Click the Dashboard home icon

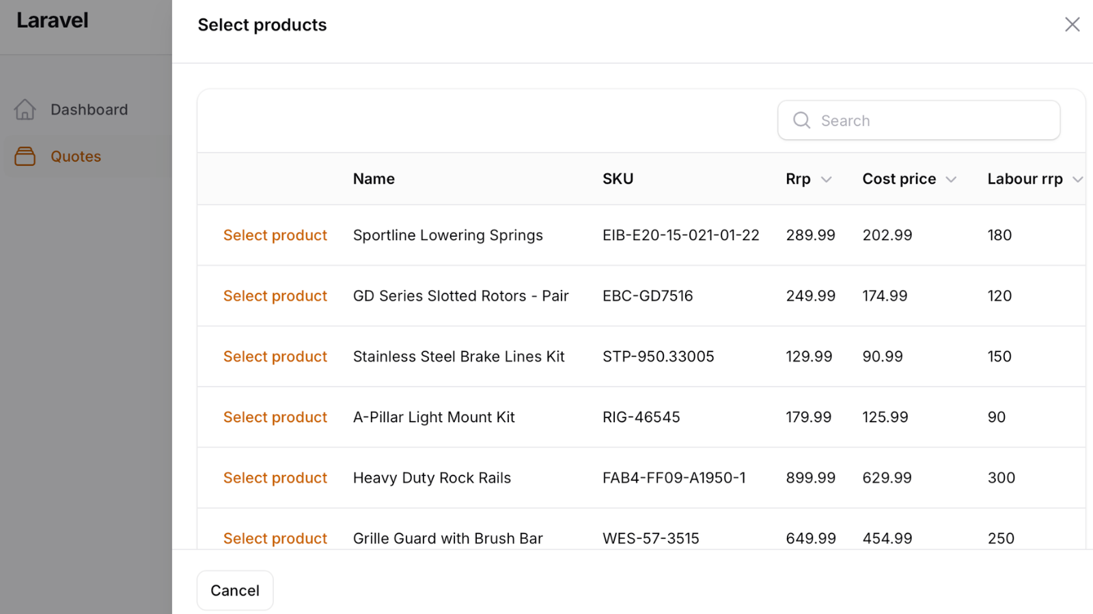25,109
